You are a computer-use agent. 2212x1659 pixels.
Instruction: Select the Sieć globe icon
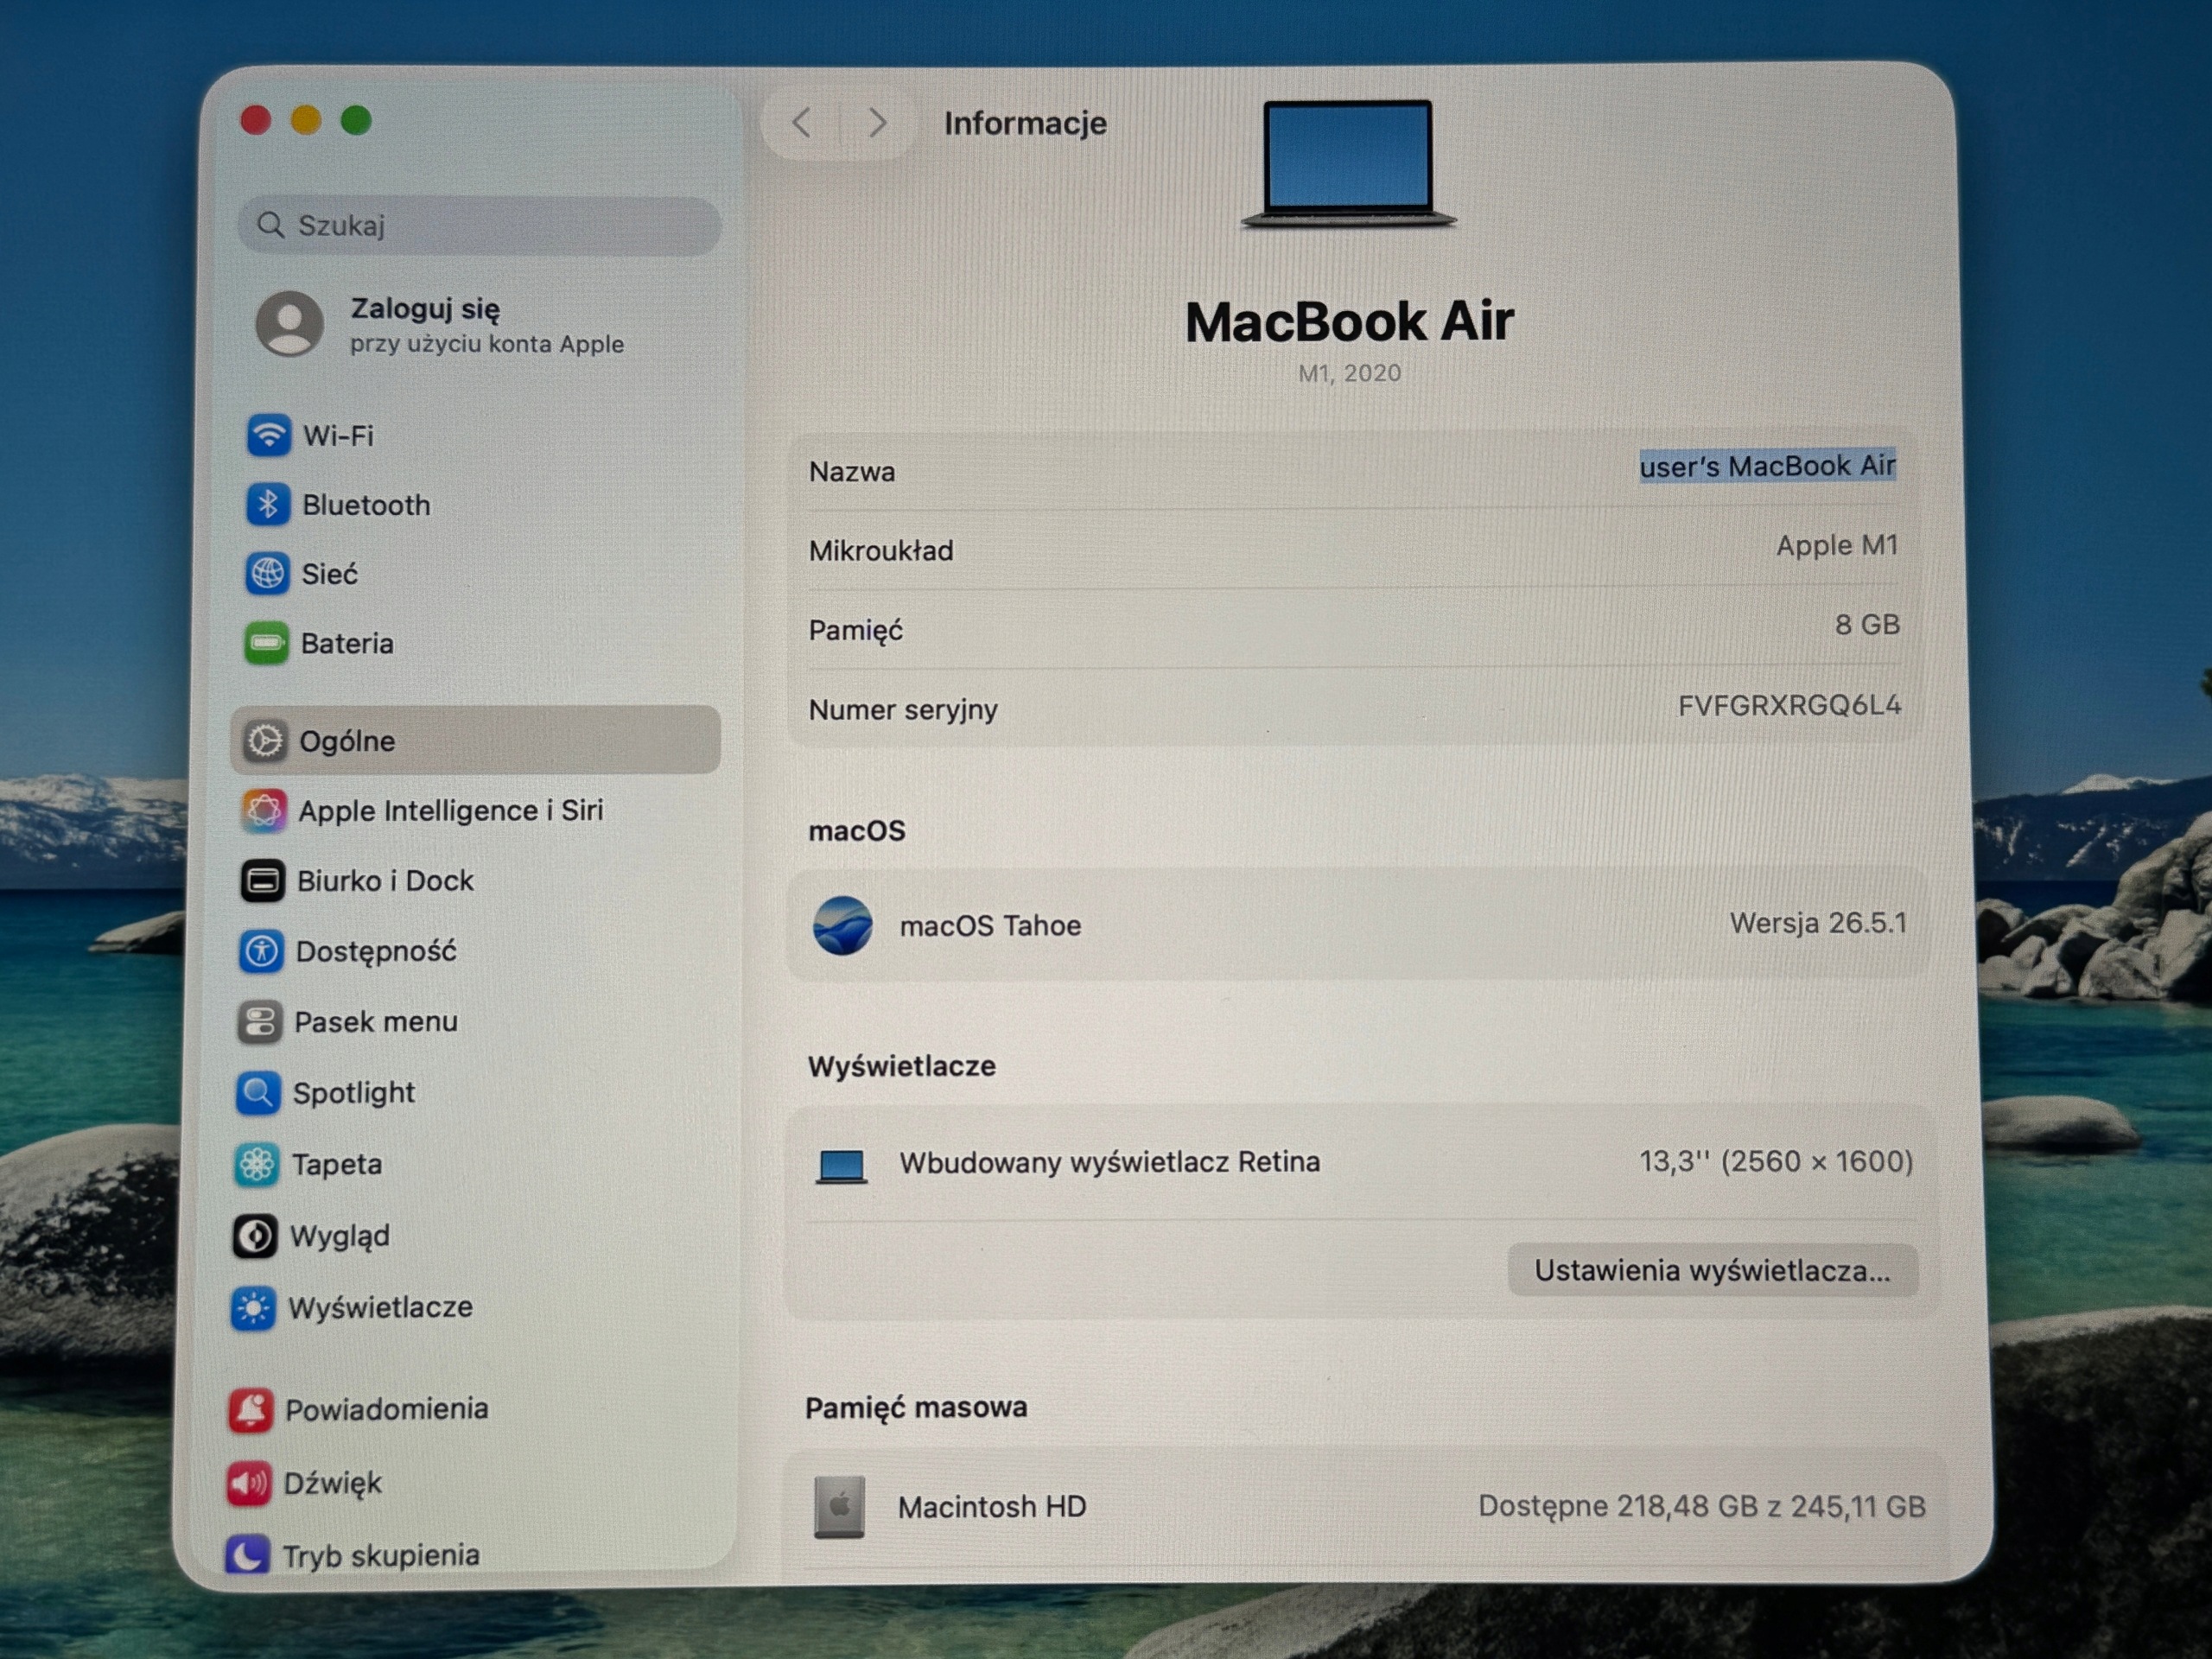(267, 574)
